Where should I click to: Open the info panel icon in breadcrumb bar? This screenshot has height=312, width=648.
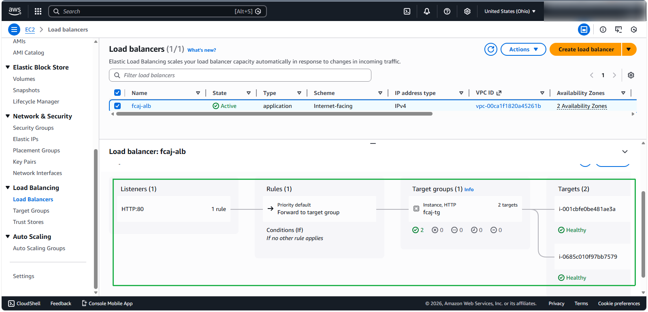[603, 30]
